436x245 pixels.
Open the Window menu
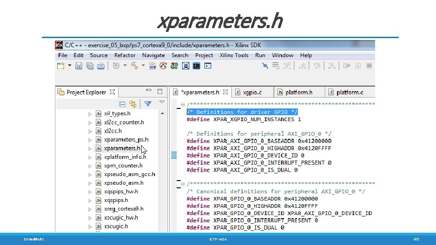[282, 55]
